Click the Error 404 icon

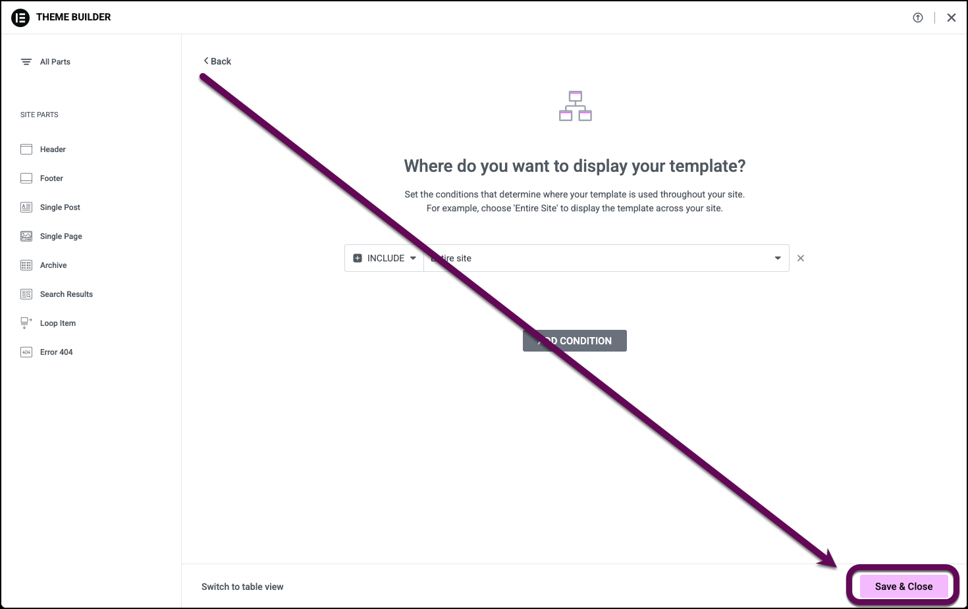coord(26,352)
